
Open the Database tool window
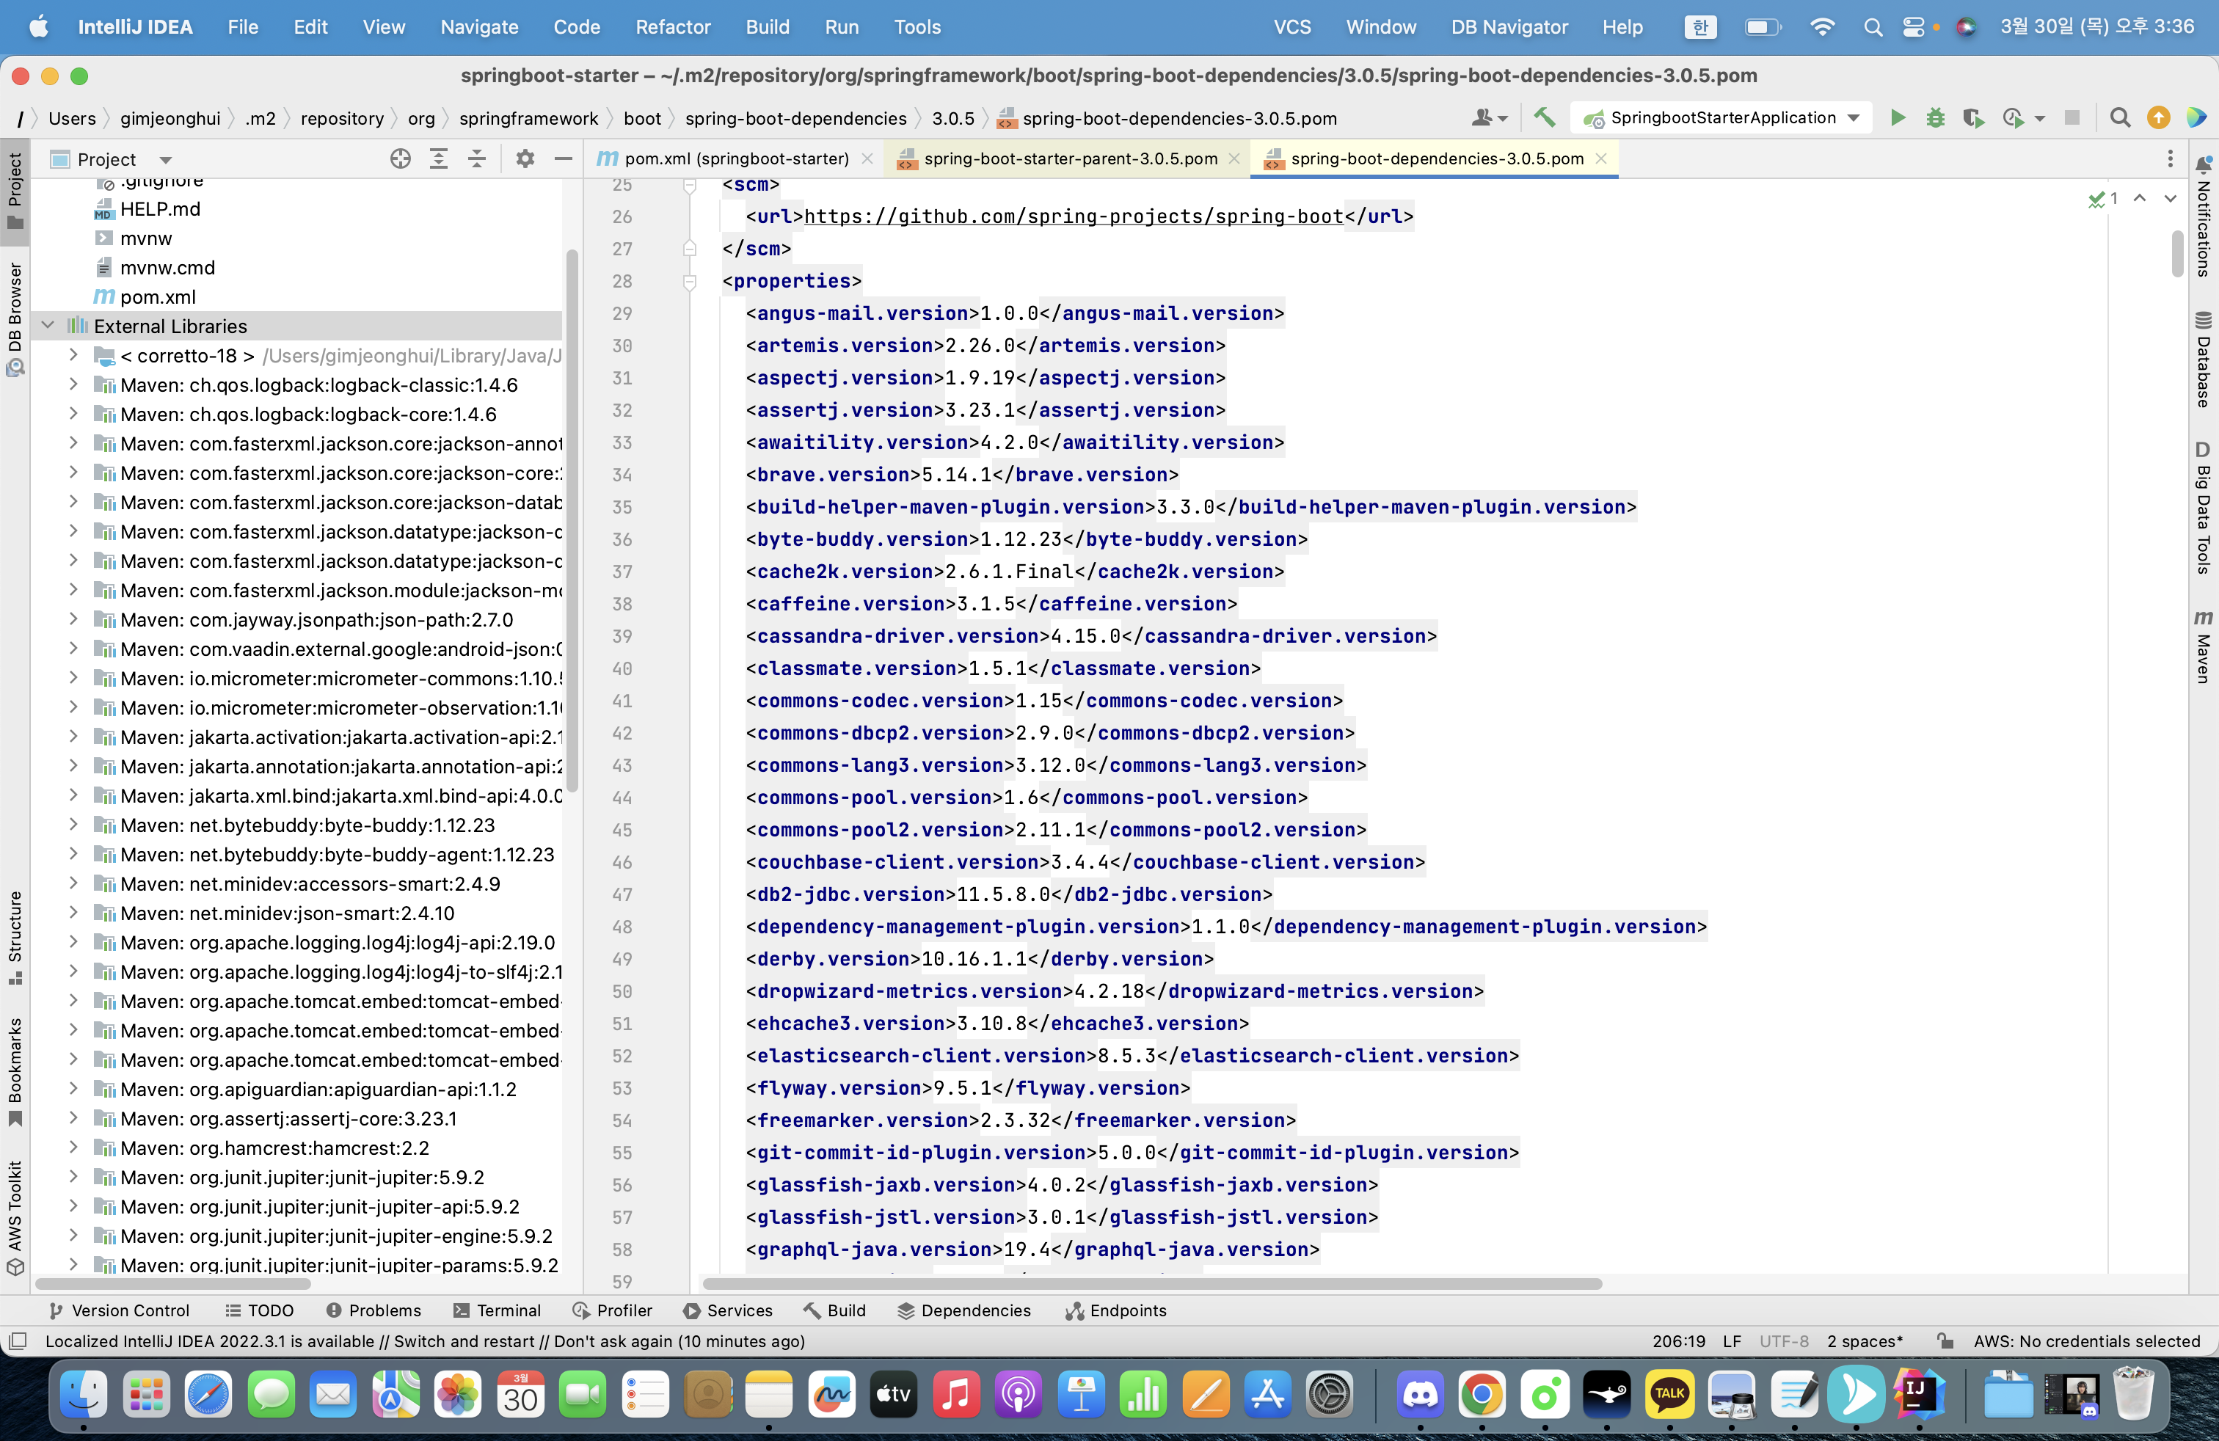(x=2203, y=361)
